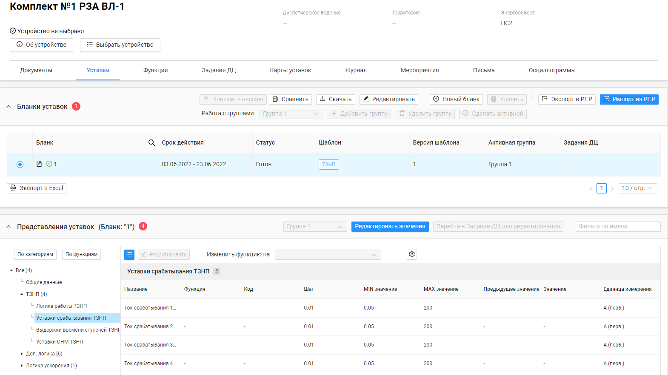Click the Редактировать значения button
Image resolution: width=668 pixels, height=375 pixels.
[x=390, y=227]
